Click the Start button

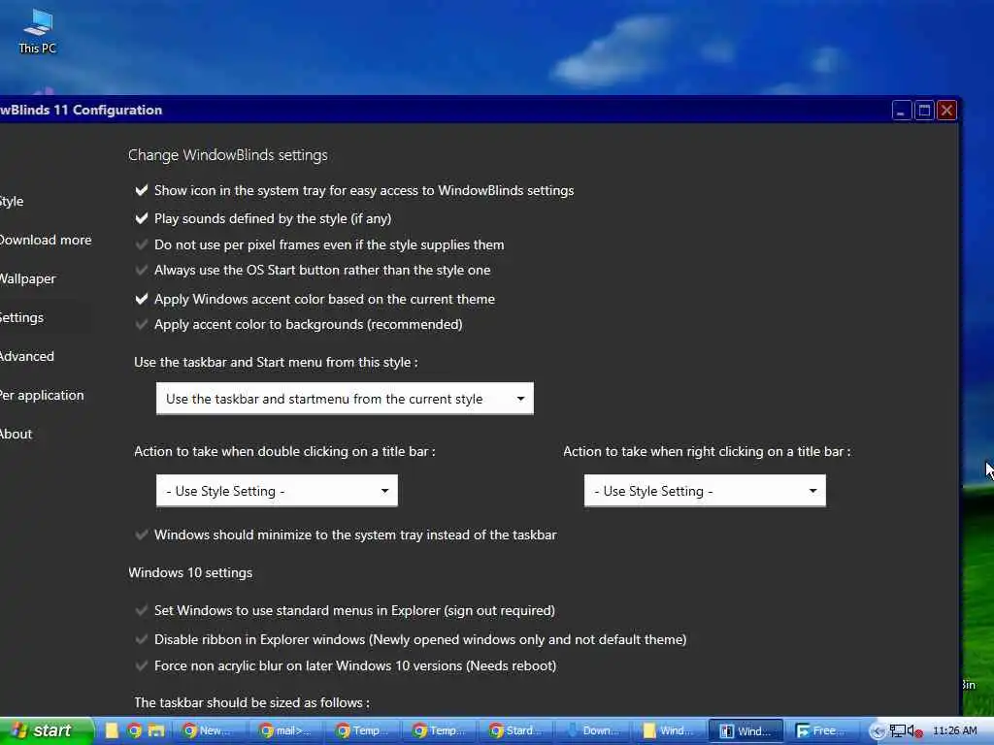(x=45, y=731)
